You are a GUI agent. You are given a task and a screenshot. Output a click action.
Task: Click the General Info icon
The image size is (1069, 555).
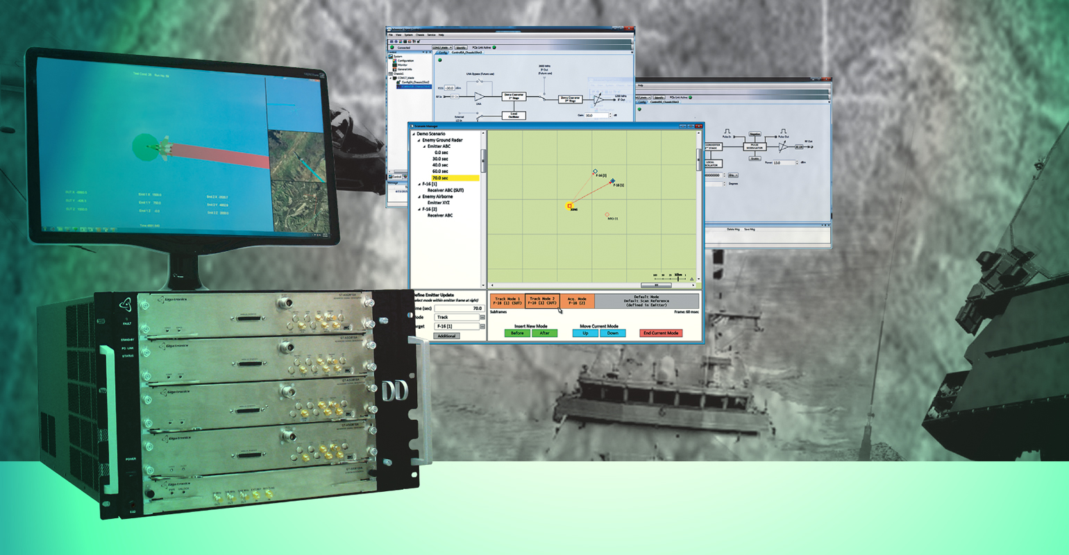click(x=394, y=69)
